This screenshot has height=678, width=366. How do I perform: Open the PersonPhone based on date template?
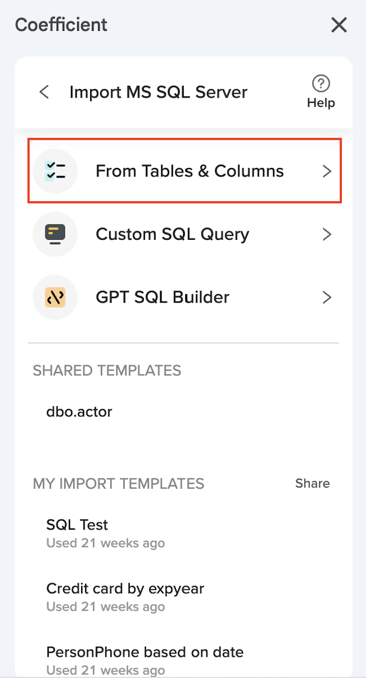[x=145, y=652]
